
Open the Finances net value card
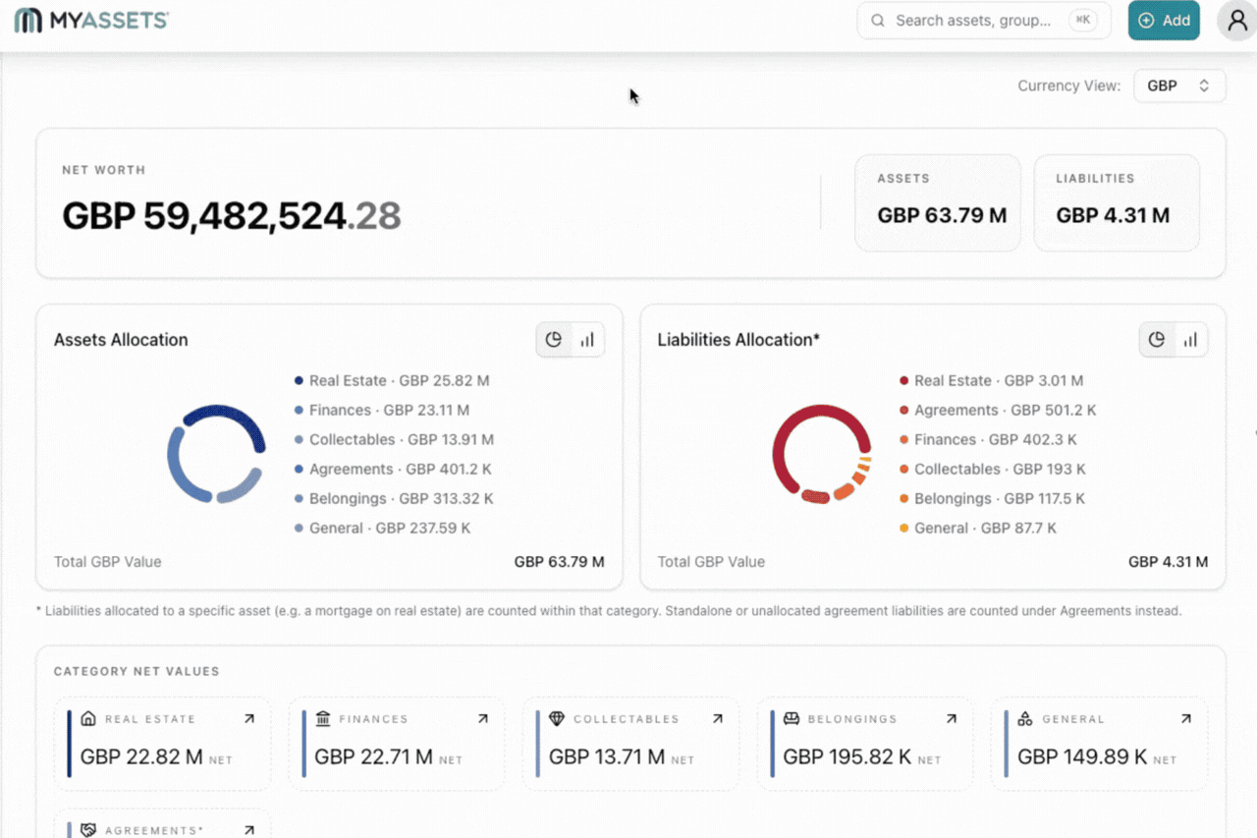[397, 744]
